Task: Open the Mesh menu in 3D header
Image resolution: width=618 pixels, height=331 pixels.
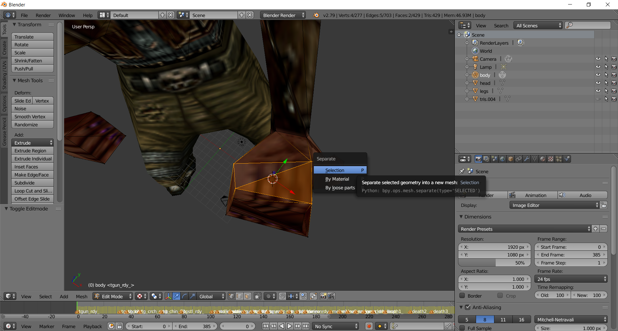Action: (81, 296)
